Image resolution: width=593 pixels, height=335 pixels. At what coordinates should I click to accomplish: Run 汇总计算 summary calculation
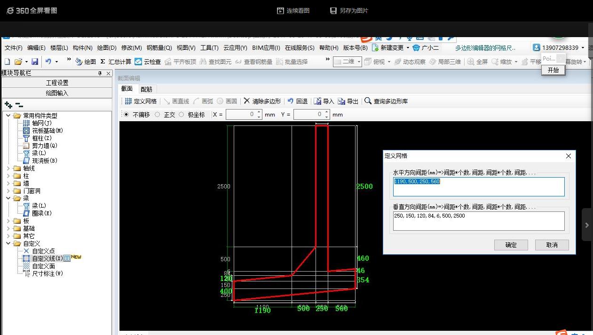point(116,62)
